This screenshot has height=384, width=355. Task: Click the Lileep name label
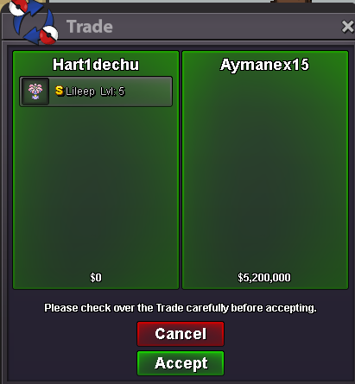(x=80, y=91)
